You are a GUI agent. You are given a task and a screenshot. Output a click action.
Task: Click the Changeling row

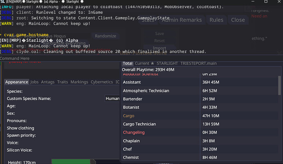(x=200, y=133)
